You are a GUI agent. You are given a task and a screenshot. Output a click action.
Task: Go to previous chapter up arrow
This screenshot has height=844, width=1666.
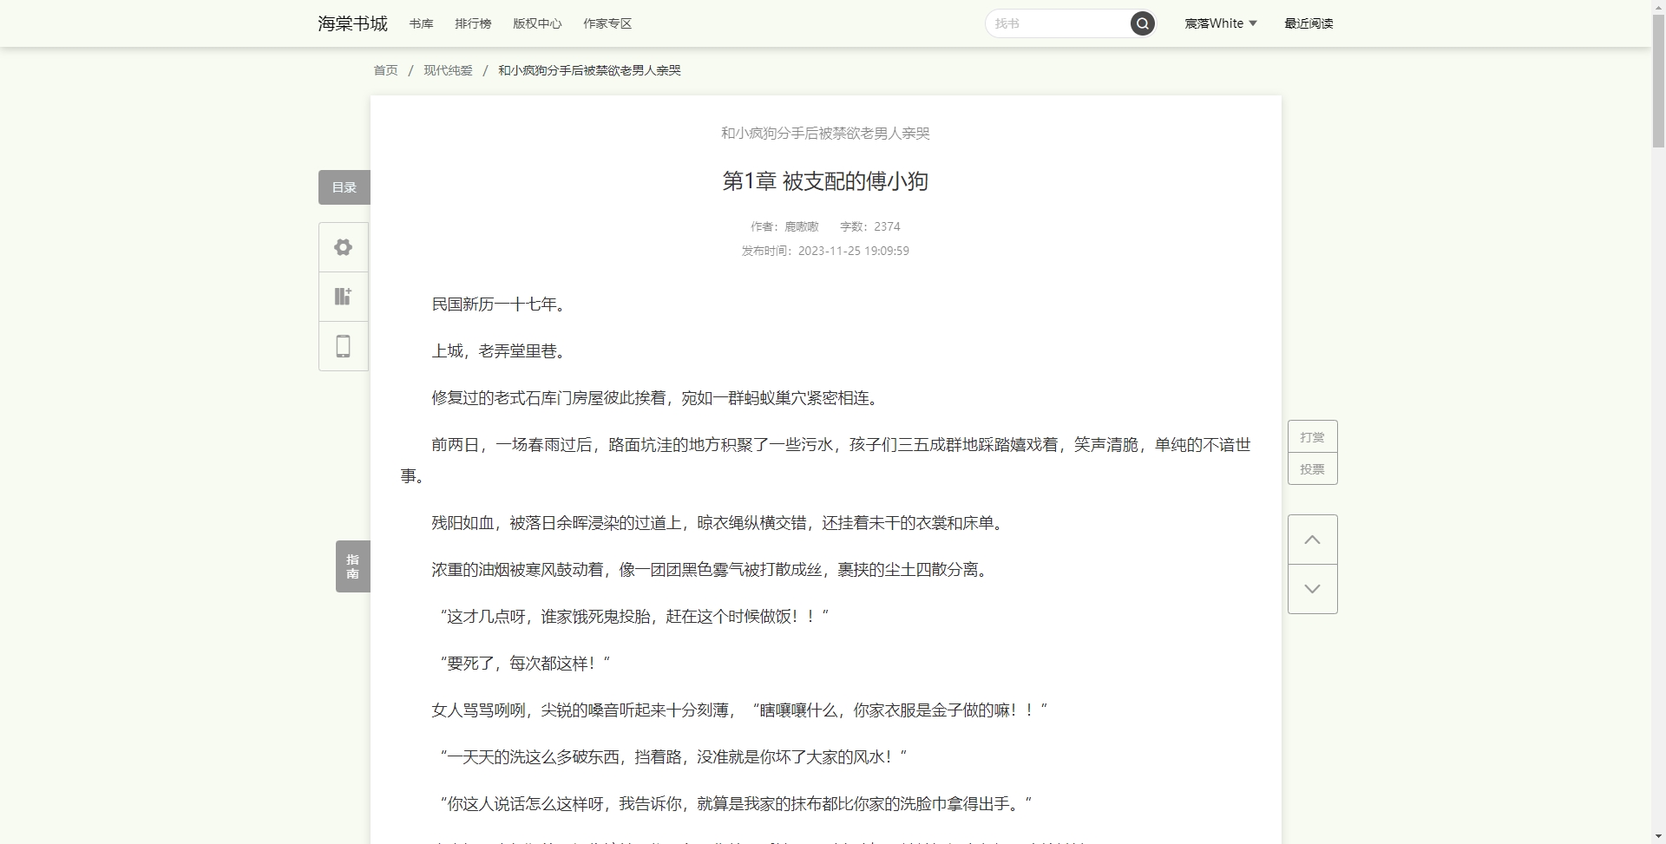point(1312,540)
